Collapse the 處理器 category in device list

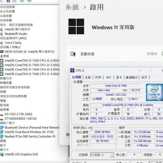coord(5,56)
